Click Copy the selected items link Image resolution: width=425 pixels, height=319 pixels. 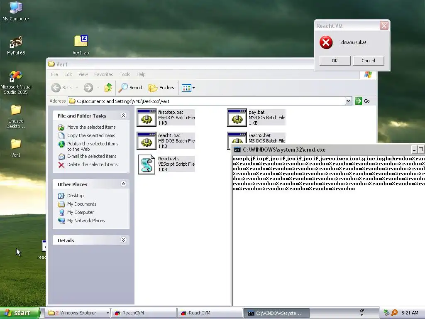(x=91, y=135)
